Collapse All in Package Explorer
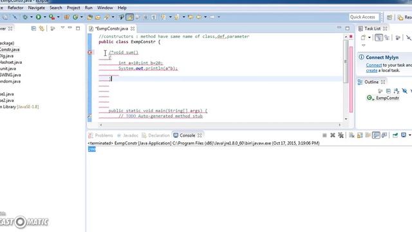 coord(33,28)
